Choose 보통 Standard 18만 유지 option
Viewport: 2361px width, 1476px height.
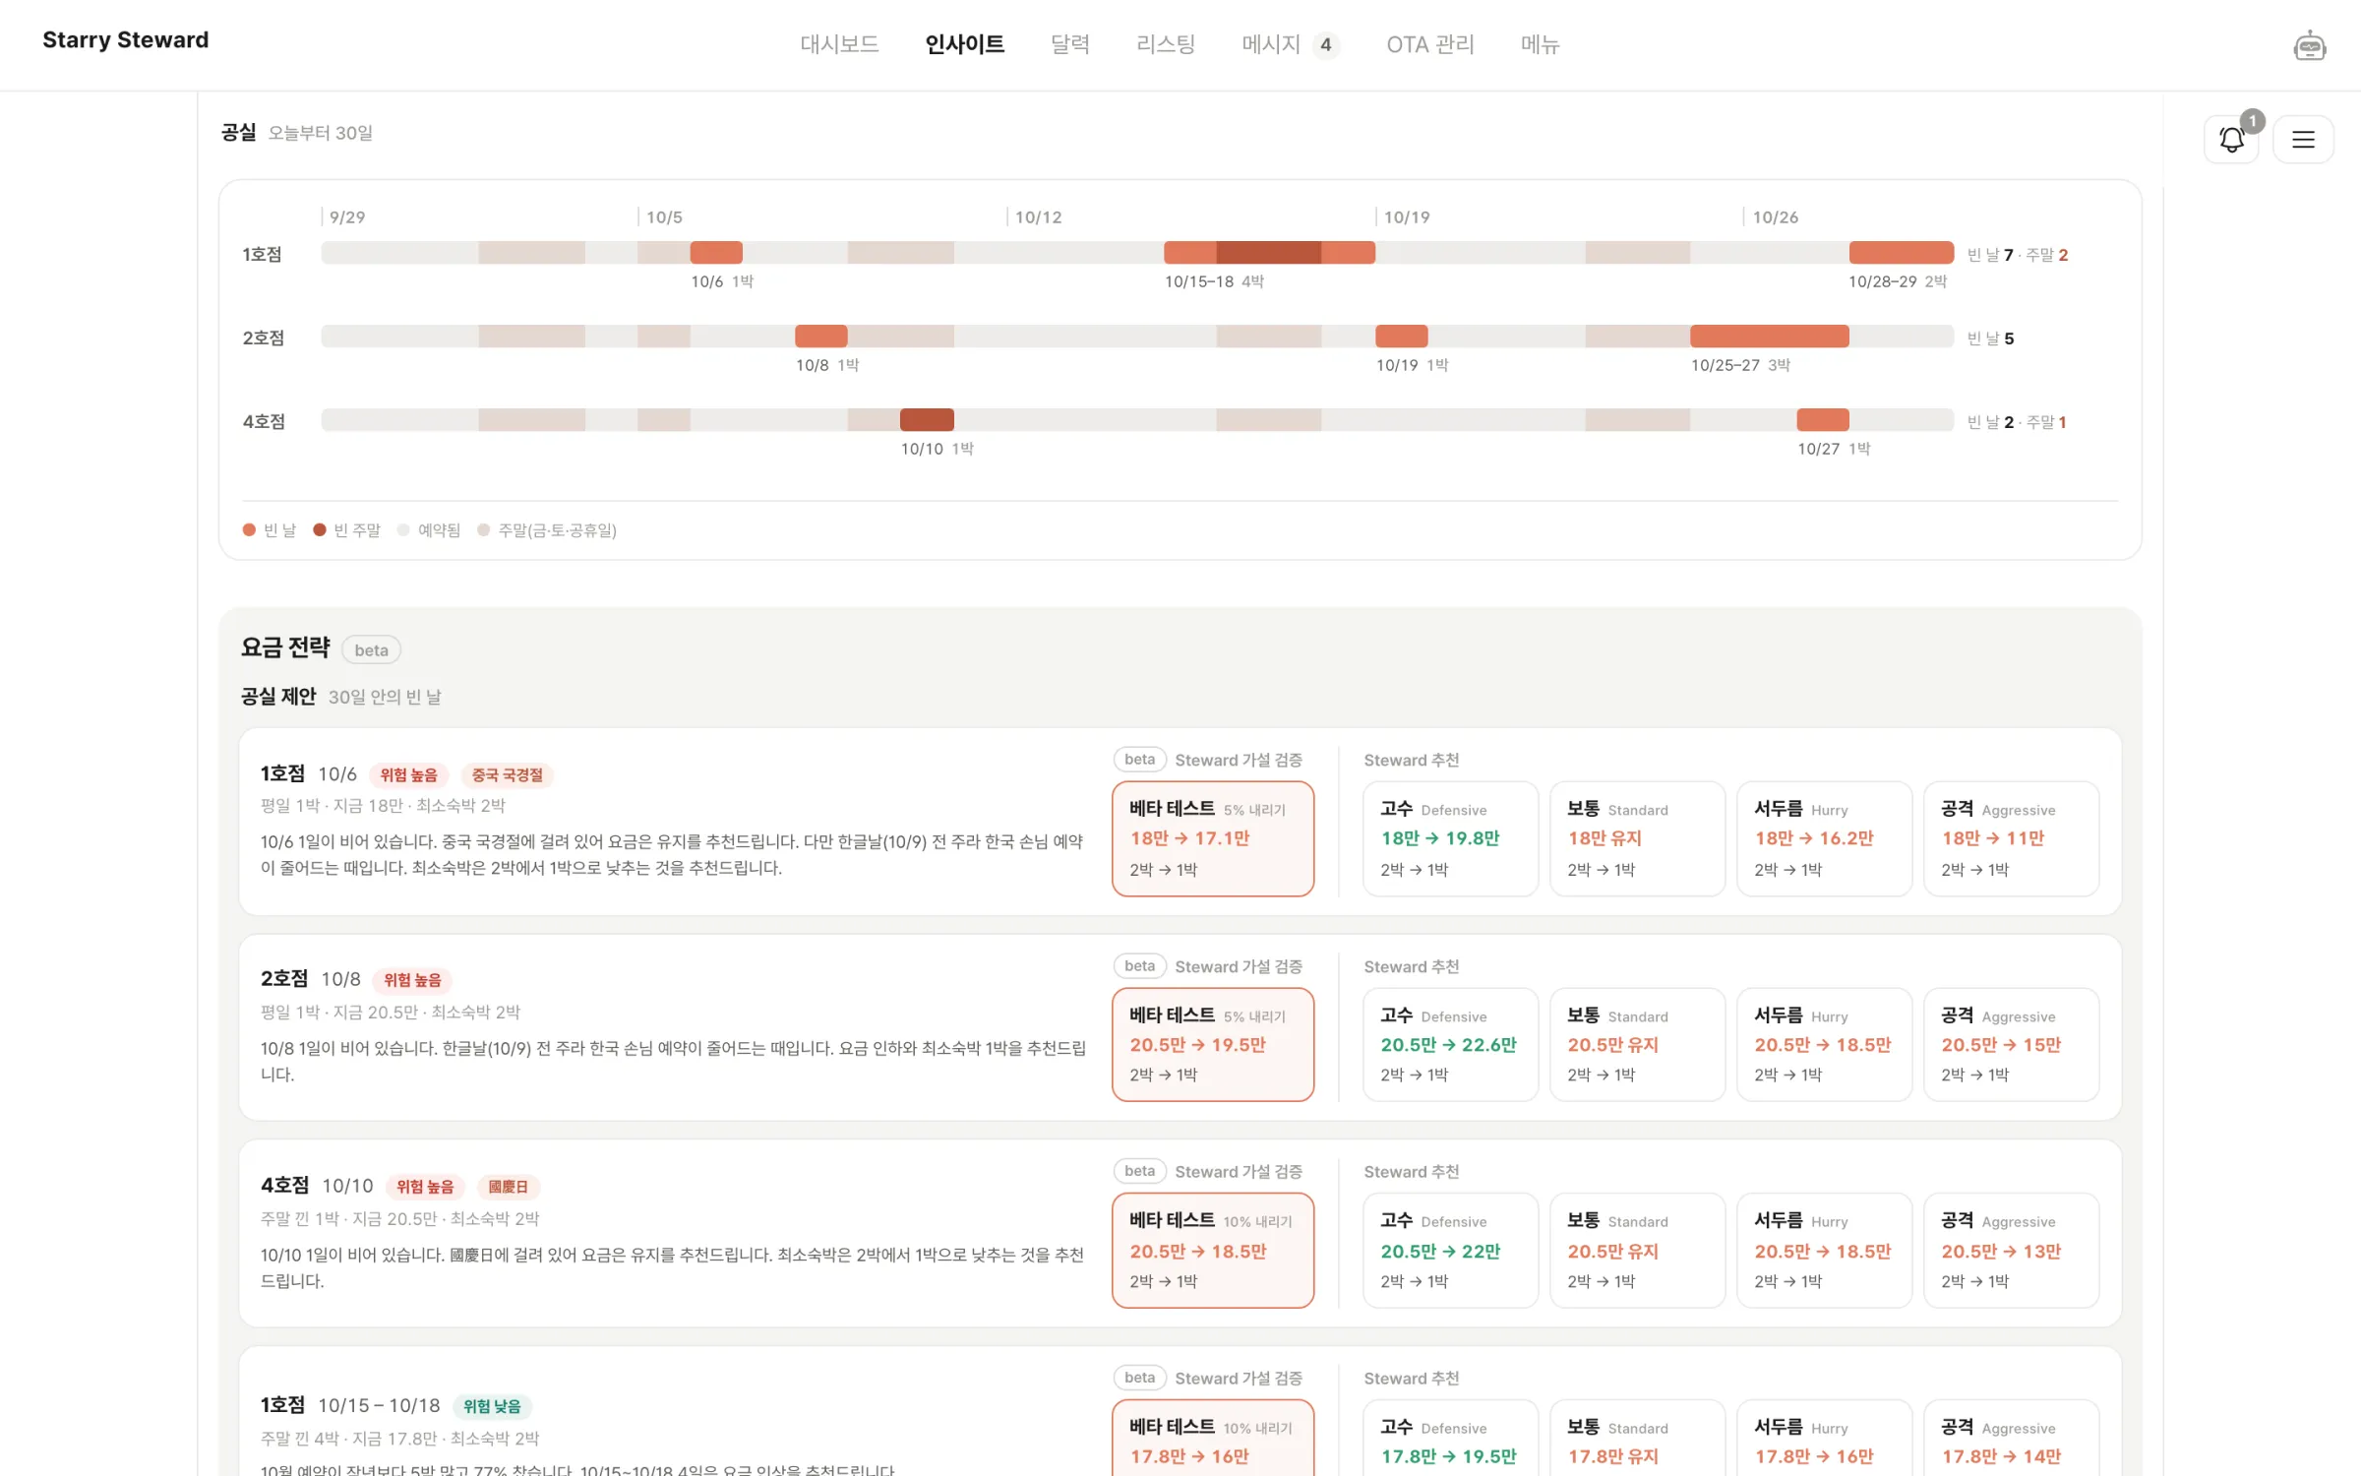tap(1637, 839)
